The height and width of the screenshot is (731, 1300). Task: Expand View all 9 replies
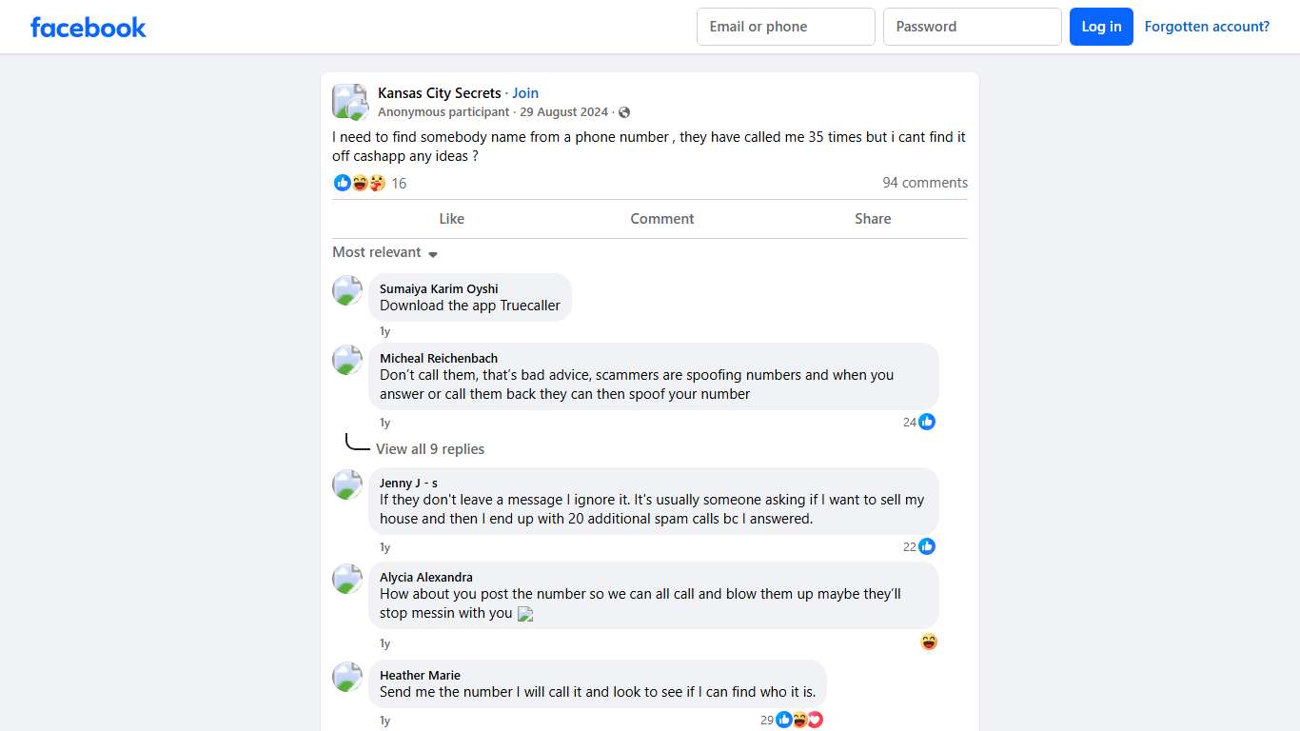tap(430, 449)
